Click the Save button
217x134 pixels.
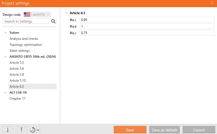(x=130, y=130)
